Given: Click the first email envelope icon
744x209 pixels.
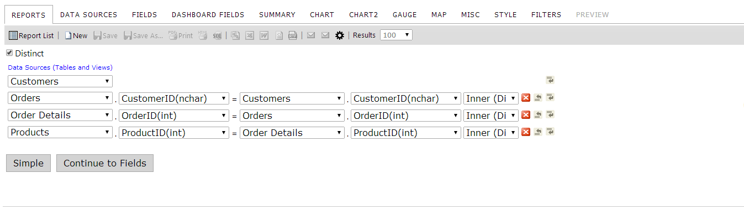Looking at the screenshot, I should pyautogui.click(x=311, y=35).
